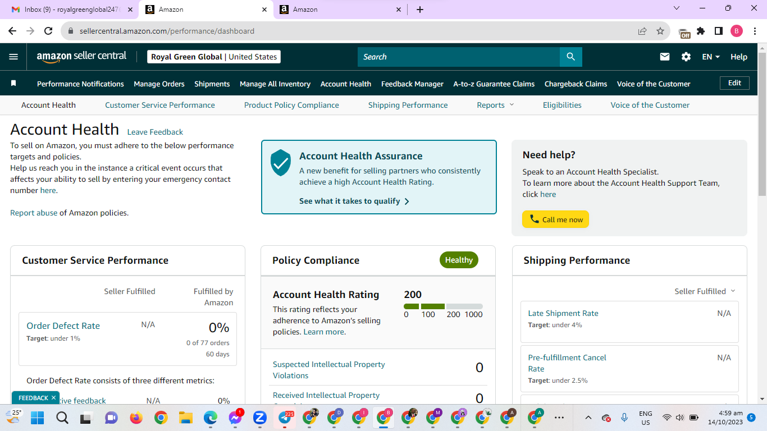The height and width of the screenshot is (431, 767).
Task: Open the Chrome profile avatar B
Action: pos(737,31)
